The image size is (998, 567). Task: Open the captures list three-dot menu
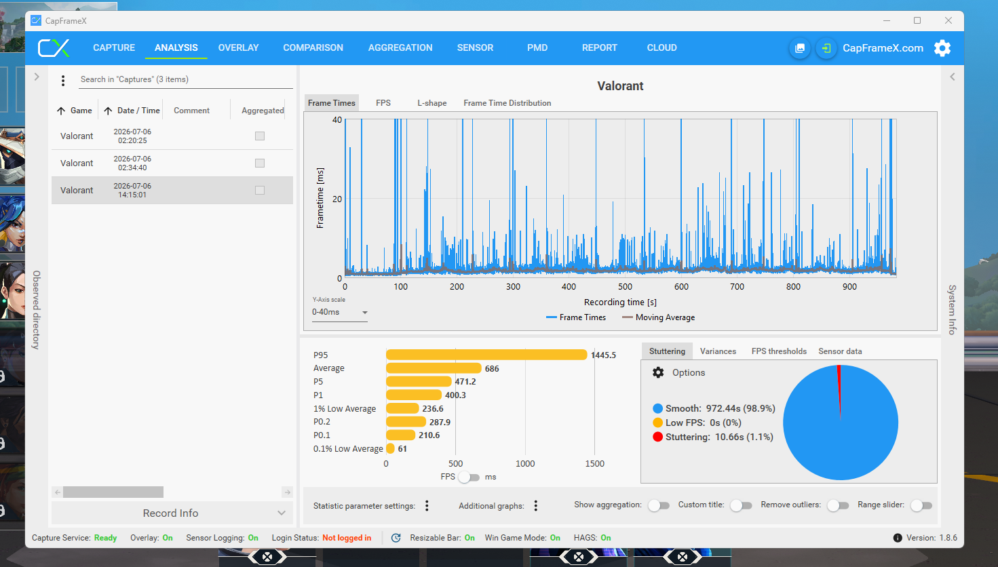[x=63, y=81]
